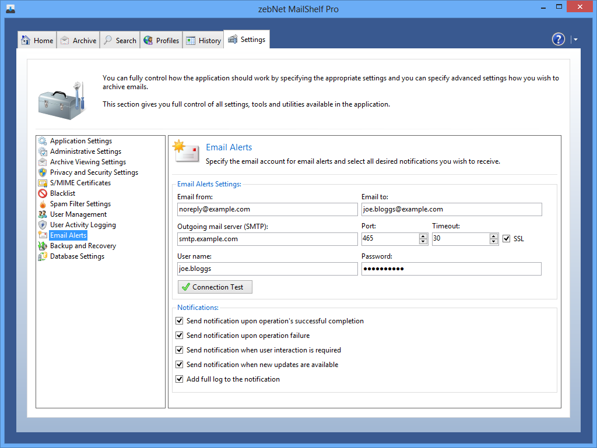Switch to the History tab
Viewport: 597px width, 448px height.
[203, 40]
